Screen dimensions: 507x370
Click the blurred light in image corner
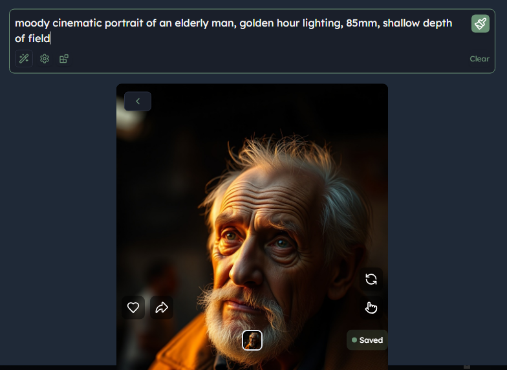pos(129,122)
